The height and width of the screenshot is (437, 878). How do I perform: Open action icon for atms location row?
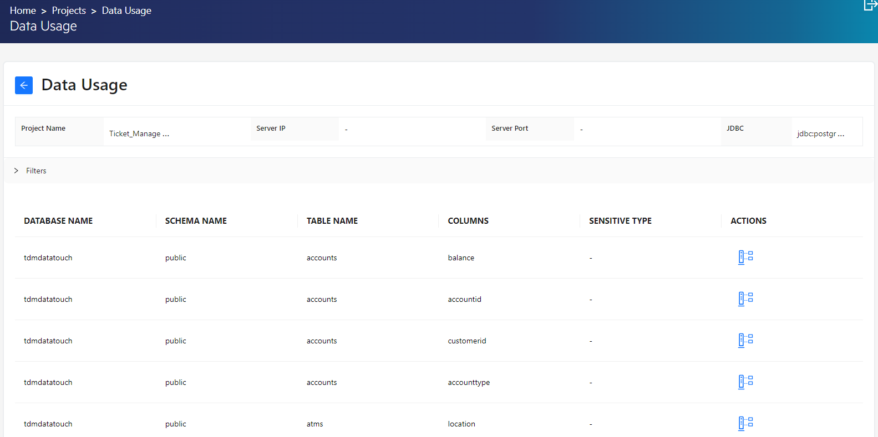click(x=745, y=423)
